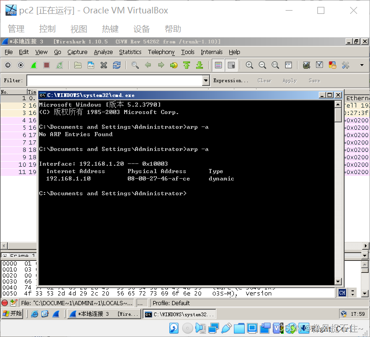Zoom out on packet text
The width and height of the screenshot is (370, 337).
[263, 65]
